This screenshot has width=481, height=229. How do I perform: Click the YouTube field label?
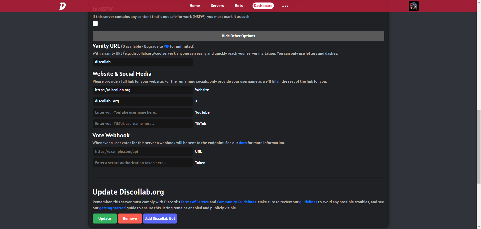(x=202, y=112)
